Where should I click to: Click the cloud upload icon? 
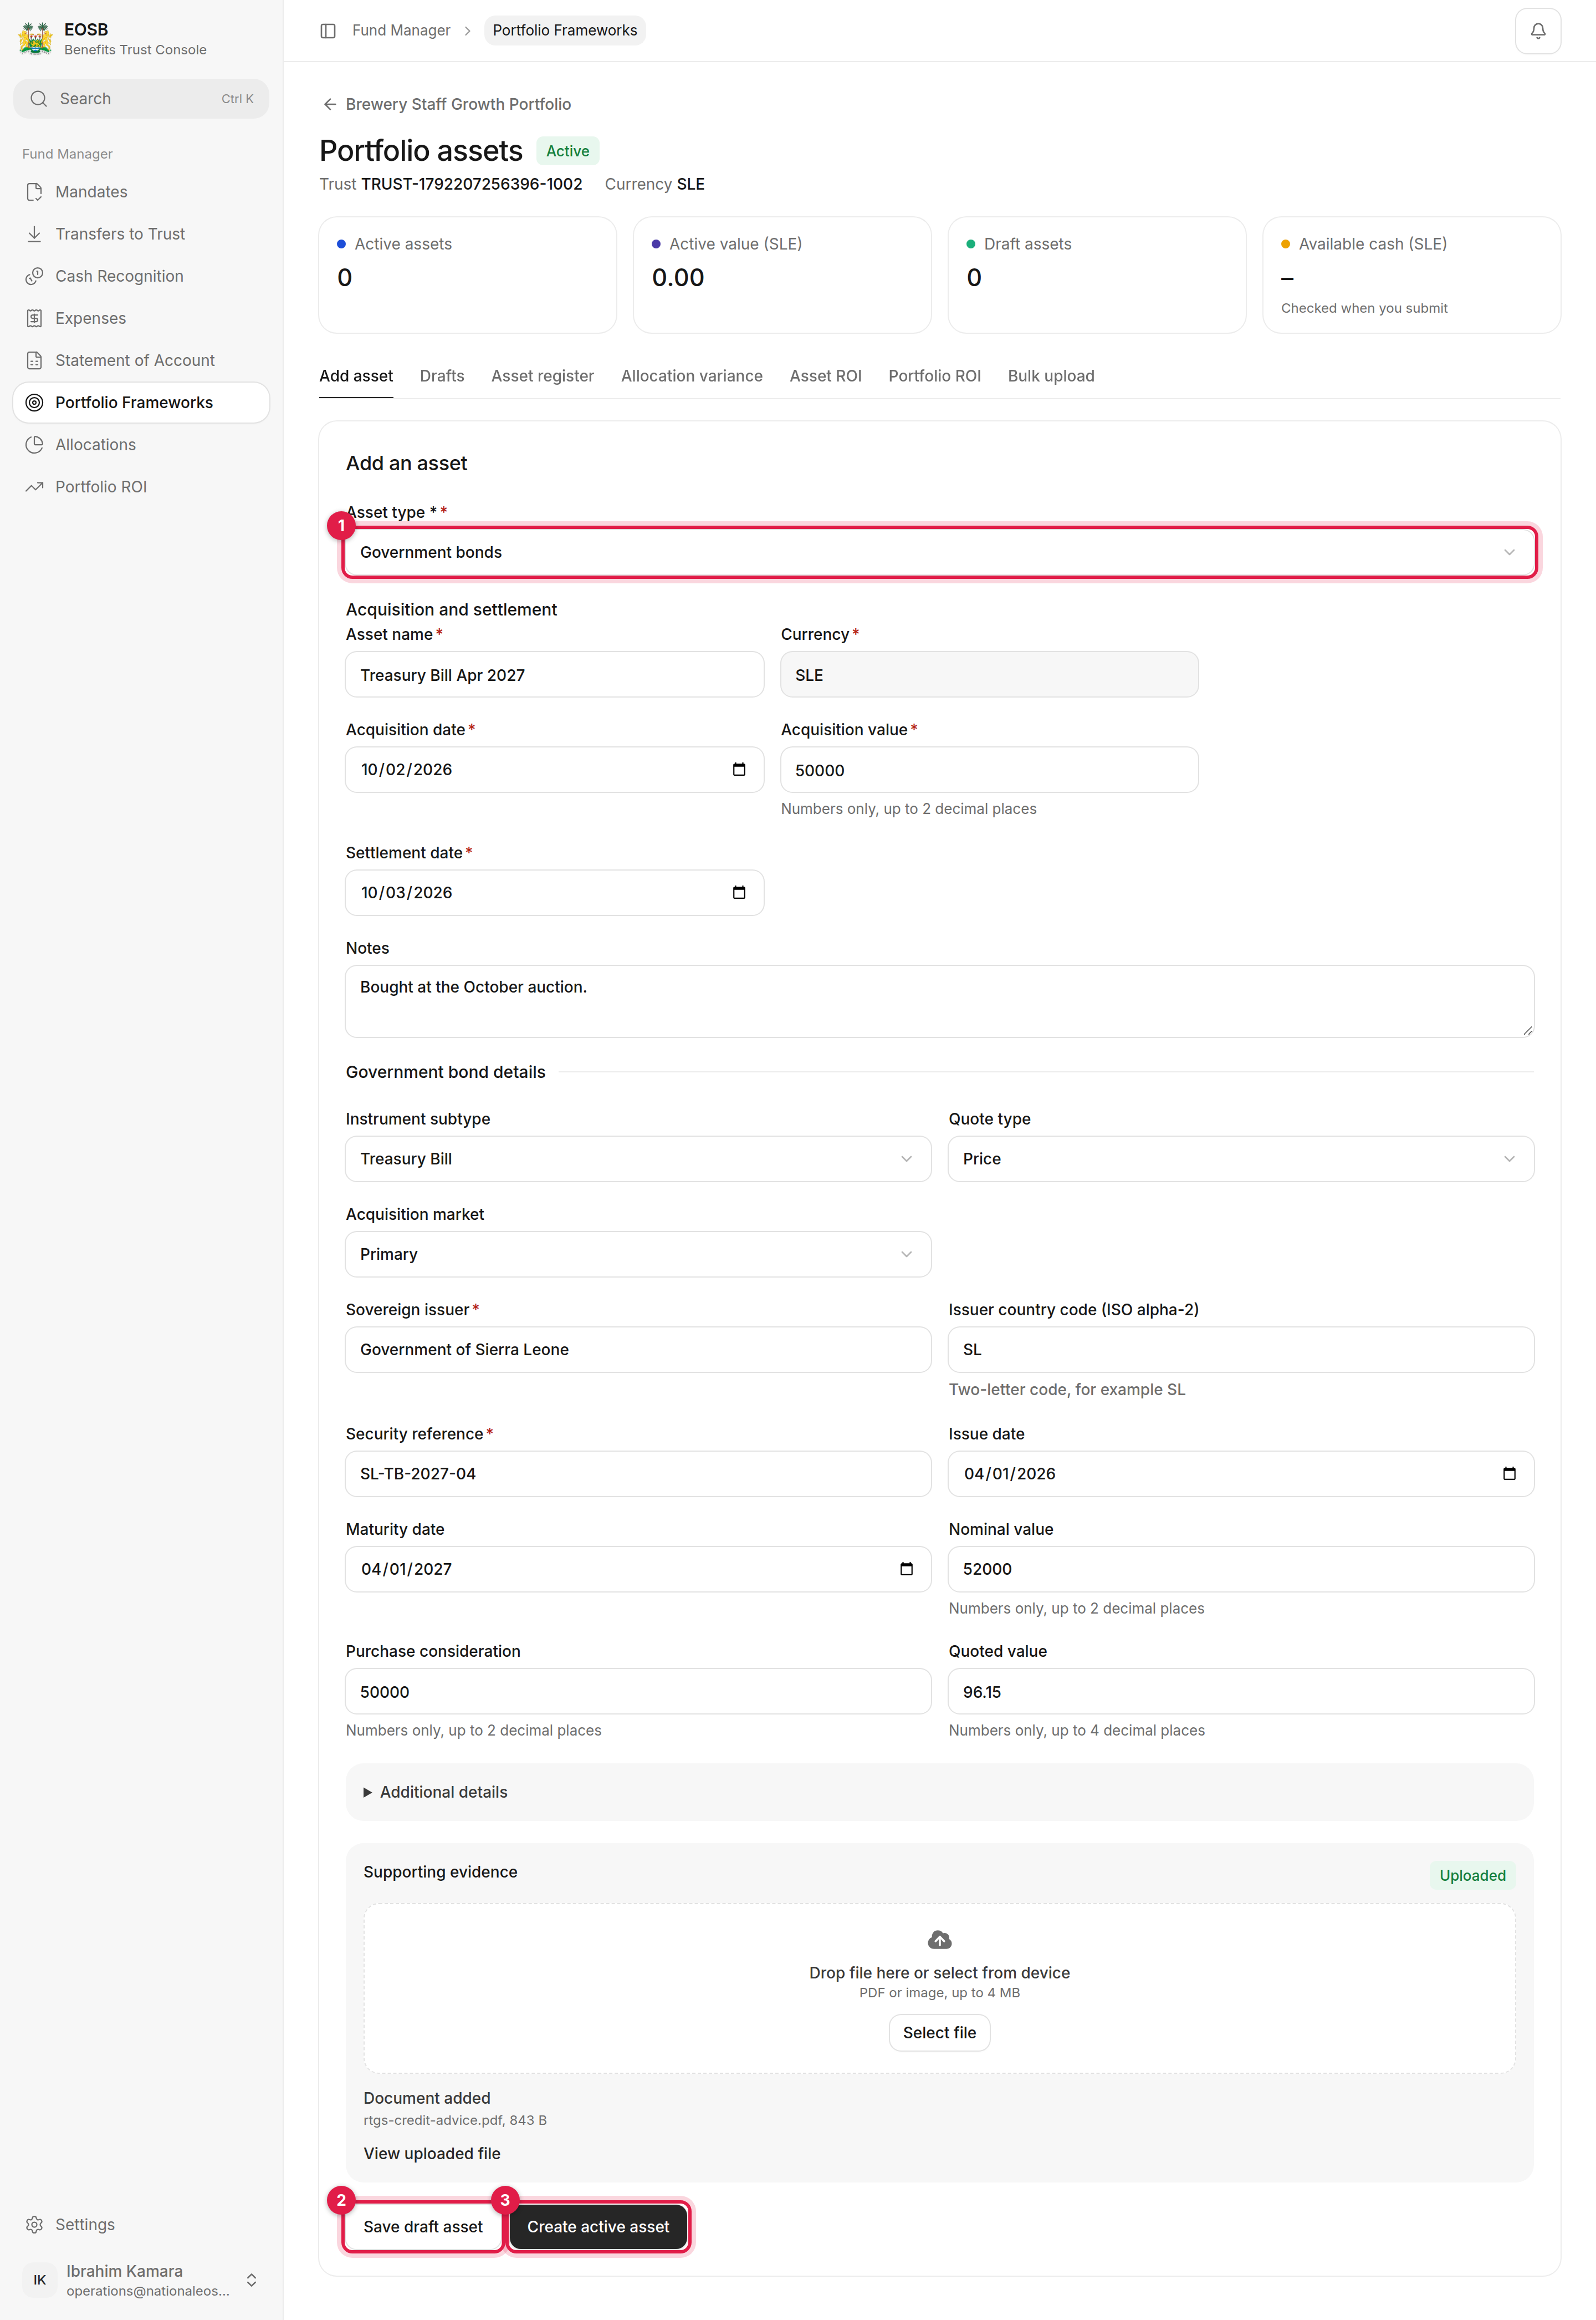point(939,1940)
